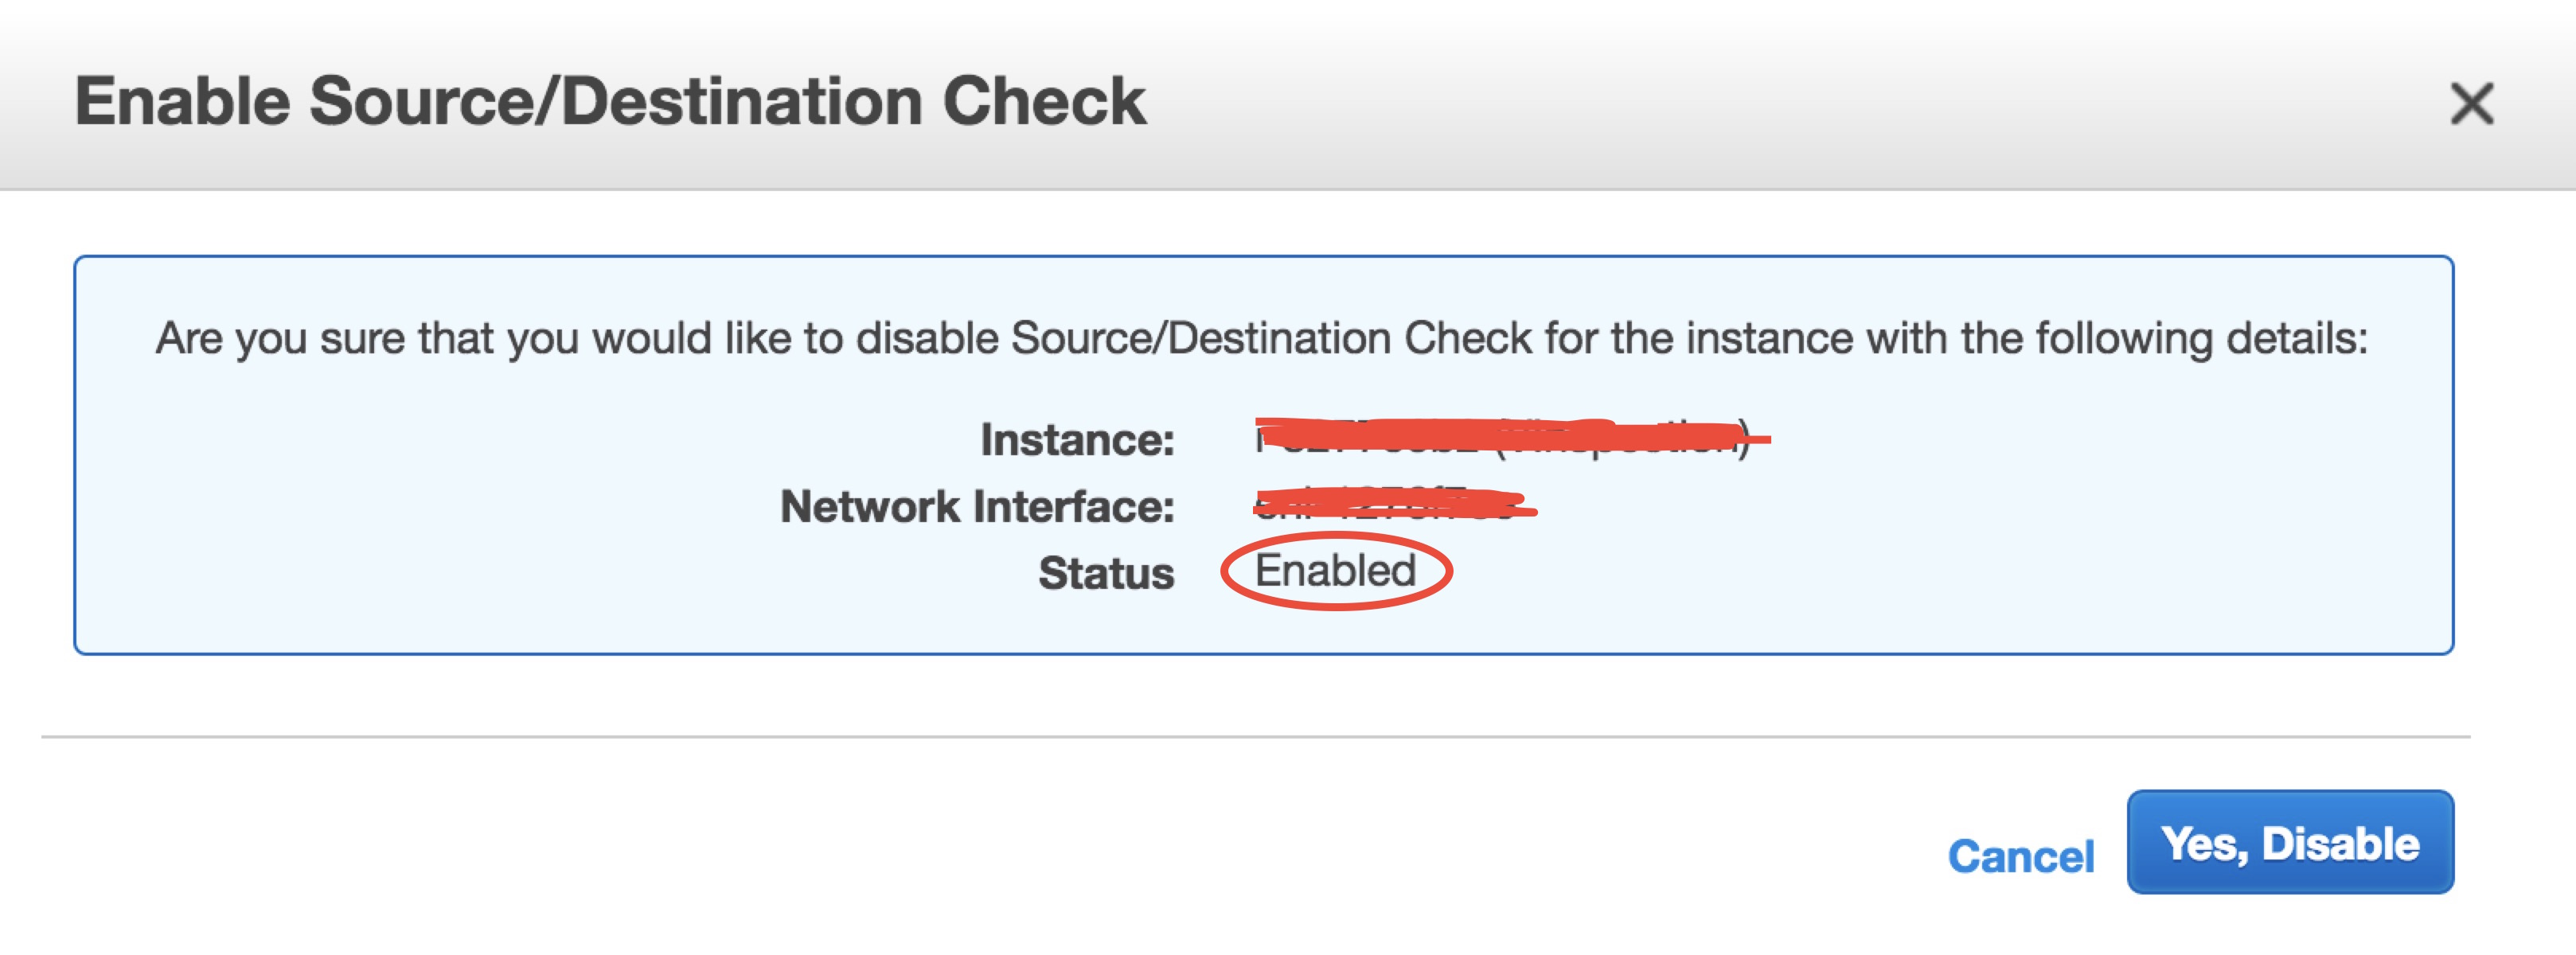2576x955 pixels.
Task: Cancel the Source/Destination Check change
Action: [x=2022, y=855]
